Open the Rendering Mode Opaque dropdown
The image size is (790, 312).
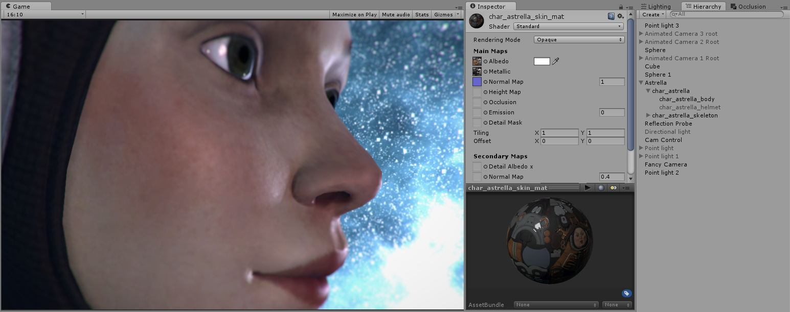(x=579, y=39)
